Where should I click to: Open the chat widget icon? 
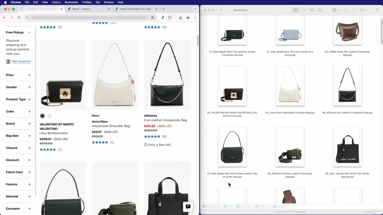[x=188, y=207]
